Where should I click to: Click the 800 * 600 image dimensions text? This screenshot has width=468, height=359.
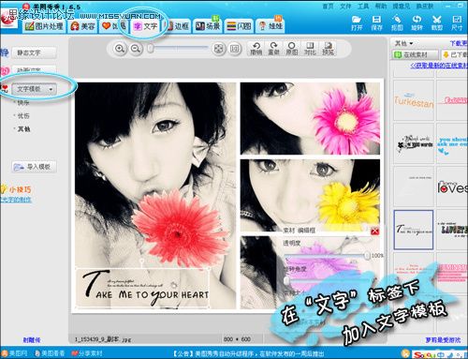click(x=237, y=339)
